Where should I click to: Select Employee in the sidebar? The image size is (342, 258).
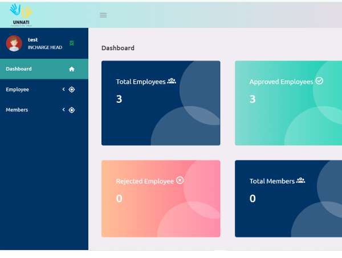[17, 90]
